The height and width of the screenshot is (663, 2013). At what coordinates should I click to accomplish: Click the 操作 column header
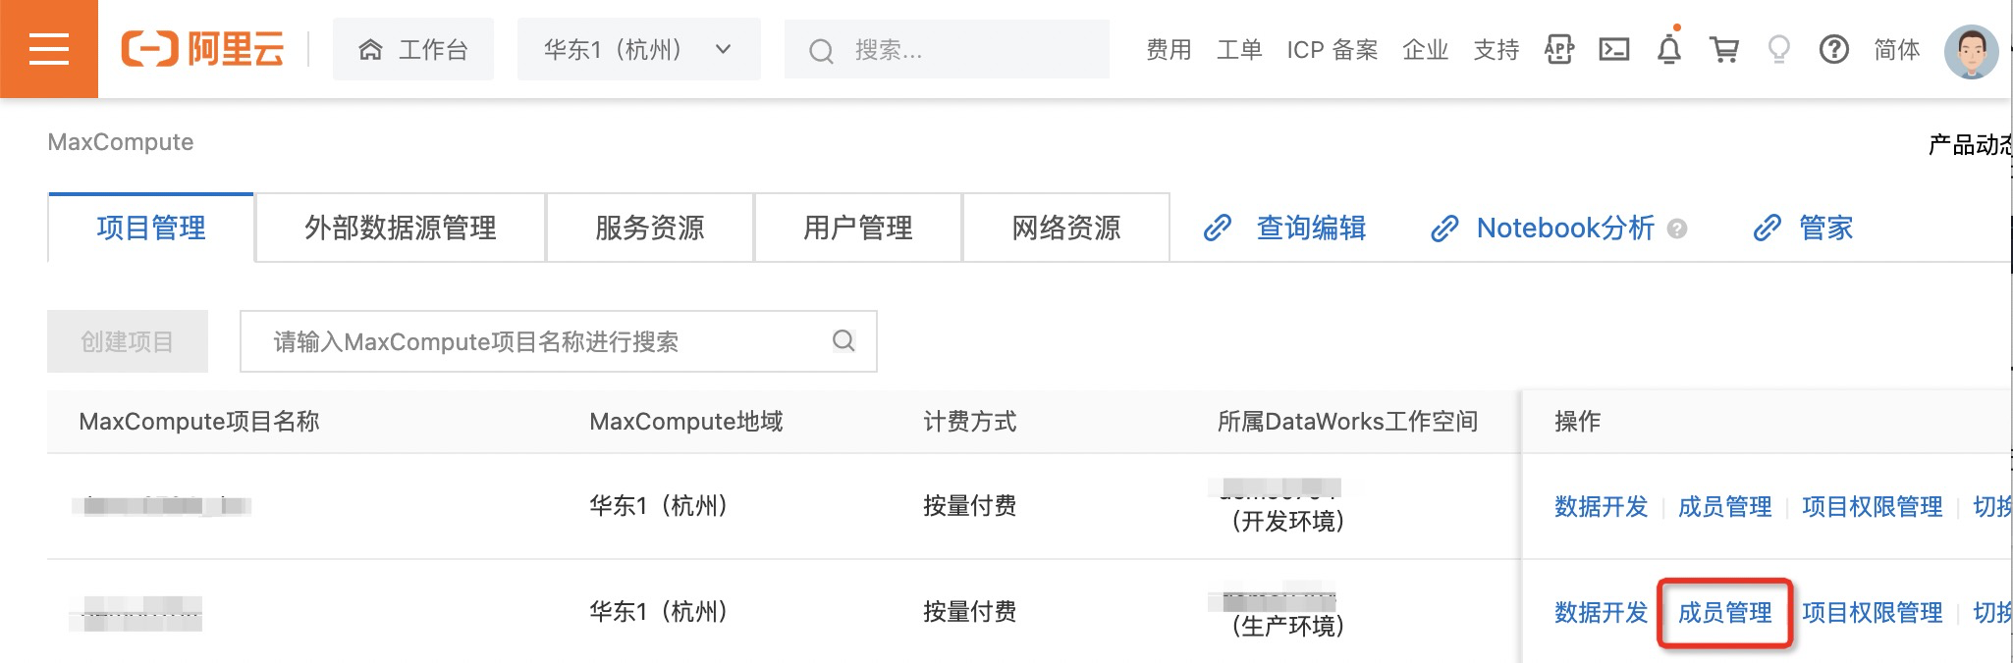coord(1577,422)
